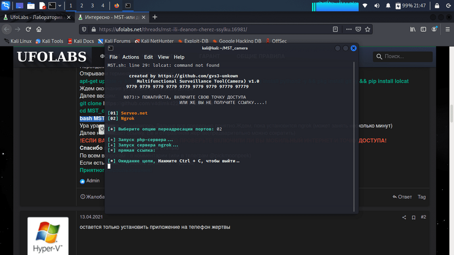The height and width of the screenshot is (255, 454).
Task: Open the terminal File menu
Action: click(x=113, y=57)
